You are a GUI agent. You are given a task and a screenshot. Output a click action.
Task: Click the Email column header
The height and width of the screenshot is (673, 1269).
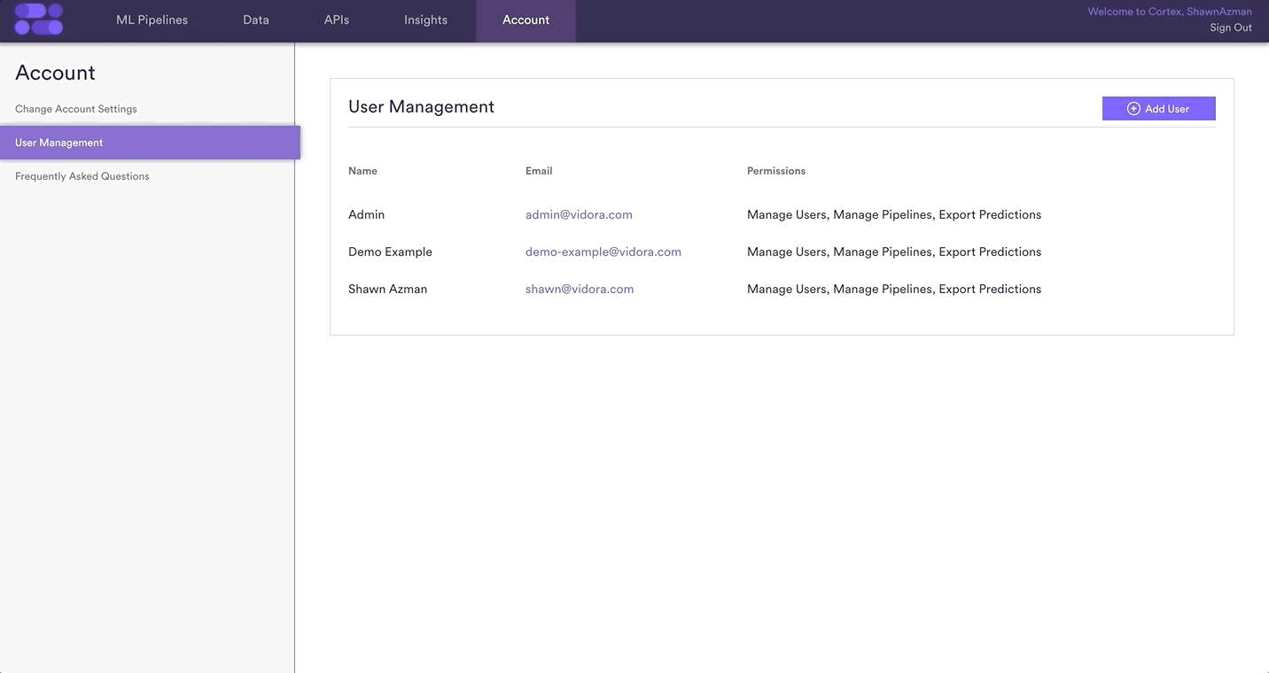(x=539, y=171)
